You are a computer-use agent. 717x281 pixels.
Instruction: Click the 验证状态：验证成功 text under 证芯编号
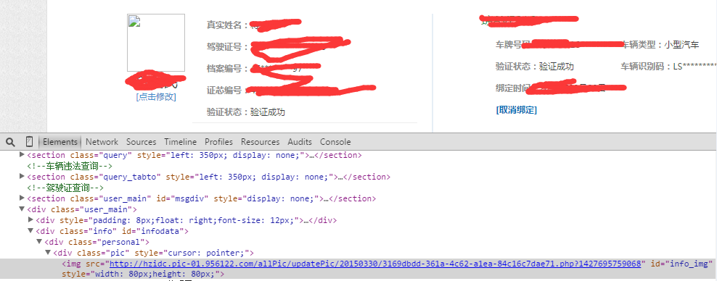pyautogui.click(x=245, y=112)
